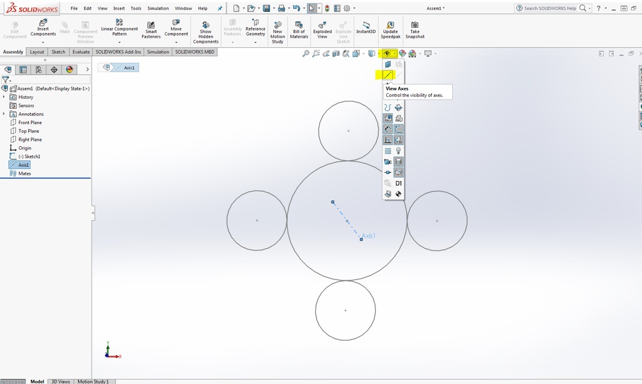Open the Insert menu
Viewport: 642px width, 384px height.
click(x=119, y=8)
